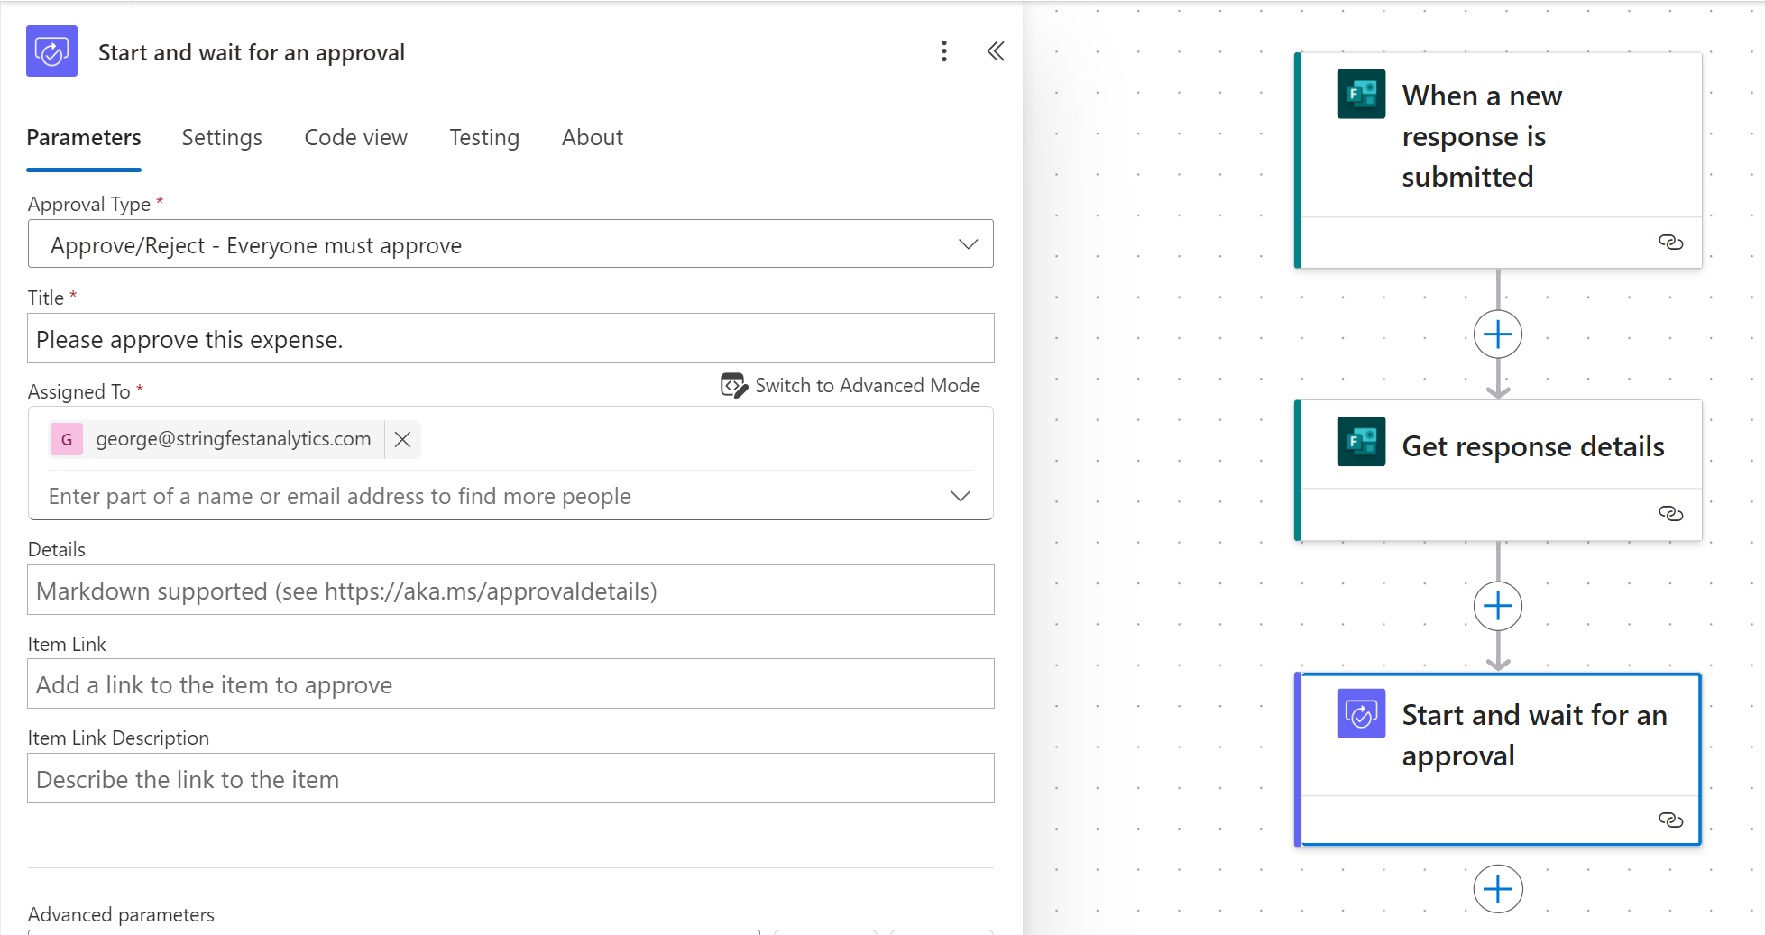The width and height of the screenshot is (1765, 935).
Task: Insert step after Get response details
Action: click(x=1498, y=606)
